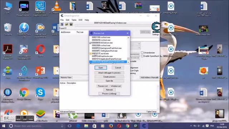Image resolution: width=229 pixels, height=129 pixels.
Task: Select the SettingSyncHost.exe process entry
Action: [x=104, y=51]
